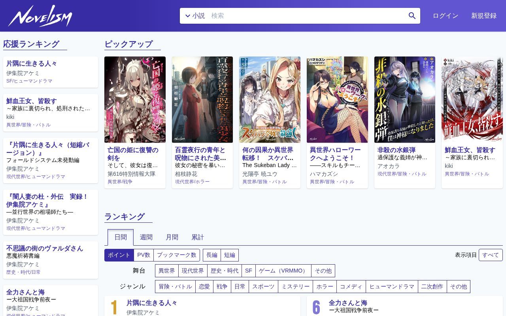Switch to the 日間 ranking tab
506x316 pixels.
point(121,237)
